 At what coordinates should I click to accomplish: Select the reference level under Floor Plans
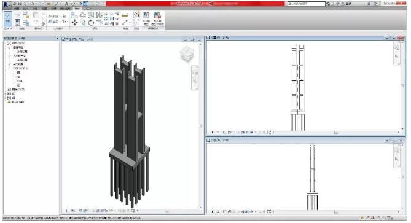tap(22, 52)
